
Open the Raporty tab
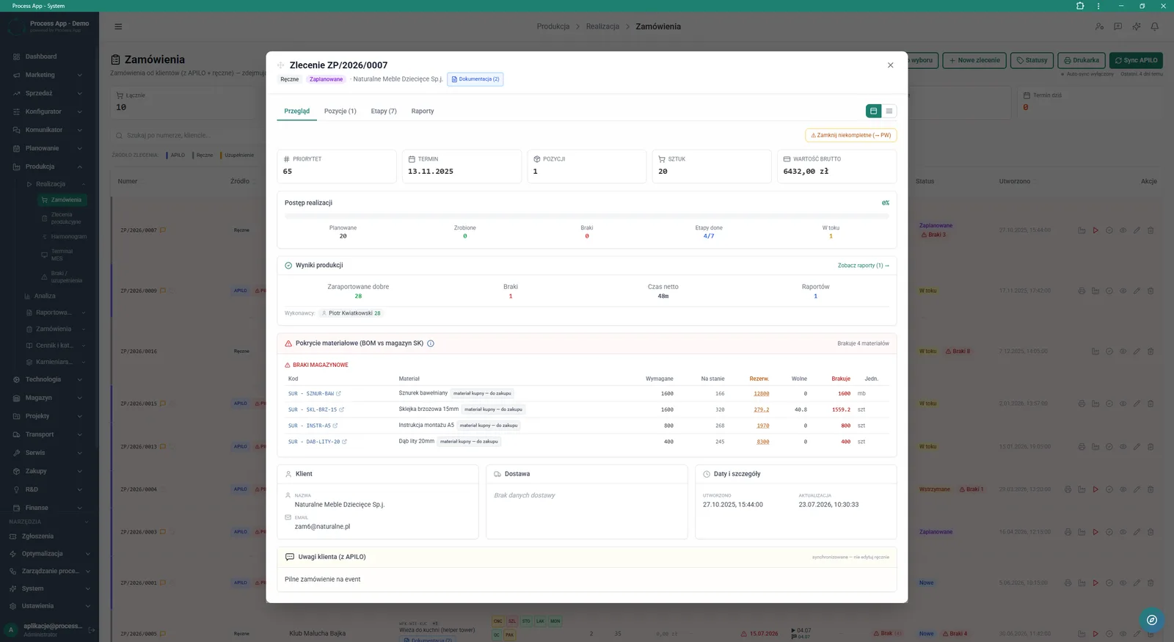(423, 112)
